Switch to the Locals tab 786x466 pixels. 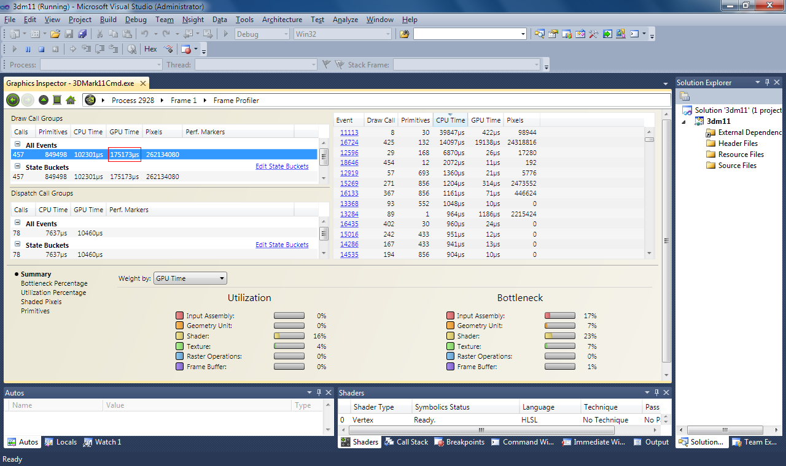[61, 442]
